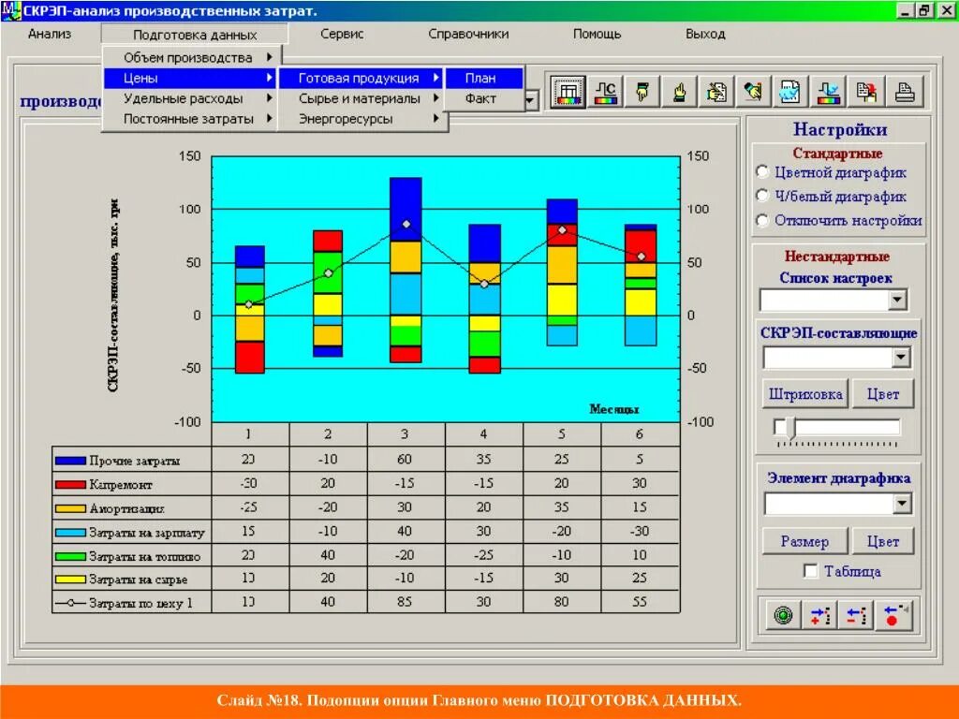The width and height of the screenshot is (959, 719).
Task: Enable the 'Таблица' checkbox
Action: (x=810, y=571)
